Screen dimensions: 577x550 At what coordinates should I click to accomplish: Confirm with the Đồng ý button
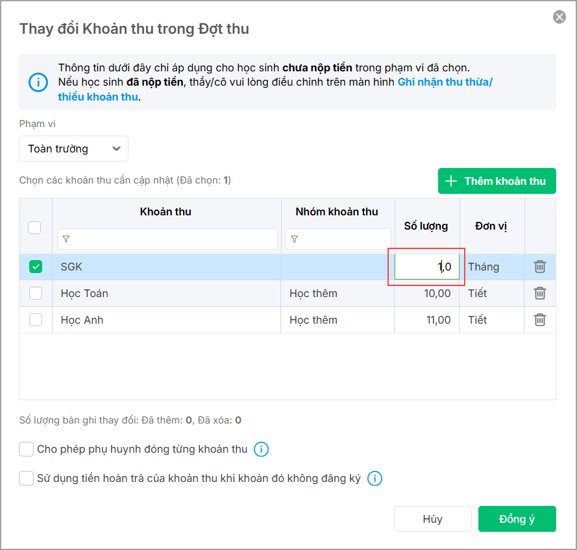tap(517, 519)
